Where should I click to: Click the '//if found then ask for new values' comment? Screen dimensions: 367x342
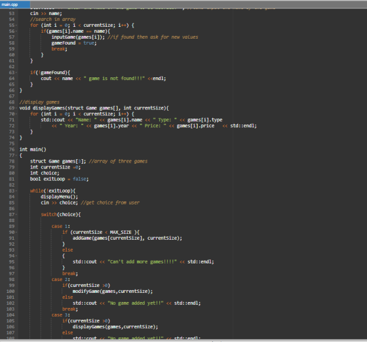click(153, 37)
